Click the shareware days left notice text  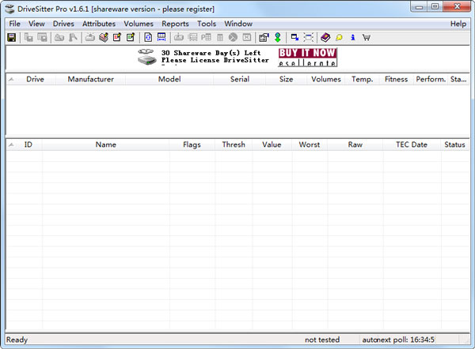tap(215, 57)
